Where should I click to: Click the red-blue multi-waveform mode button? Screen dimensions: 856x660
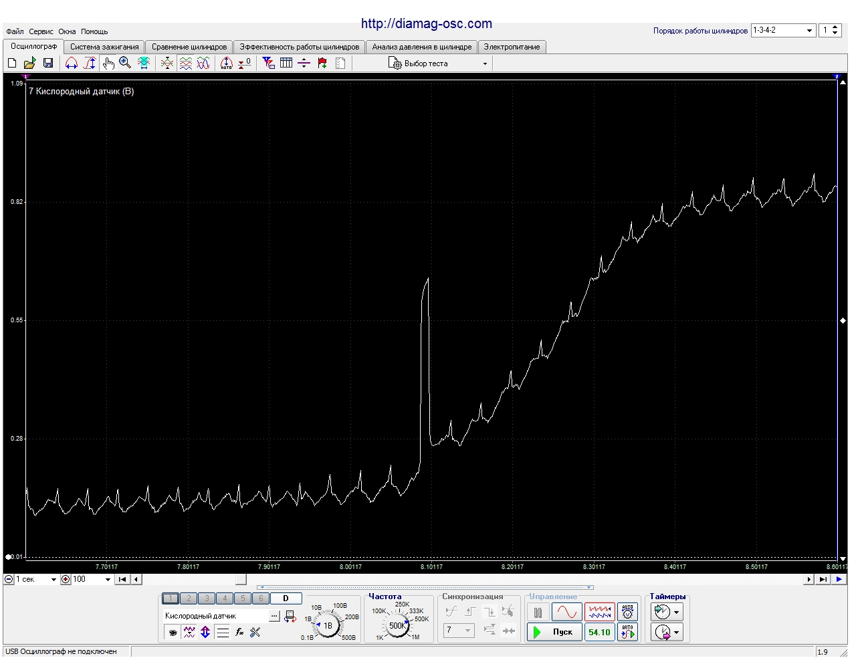(x=599, y=612)
